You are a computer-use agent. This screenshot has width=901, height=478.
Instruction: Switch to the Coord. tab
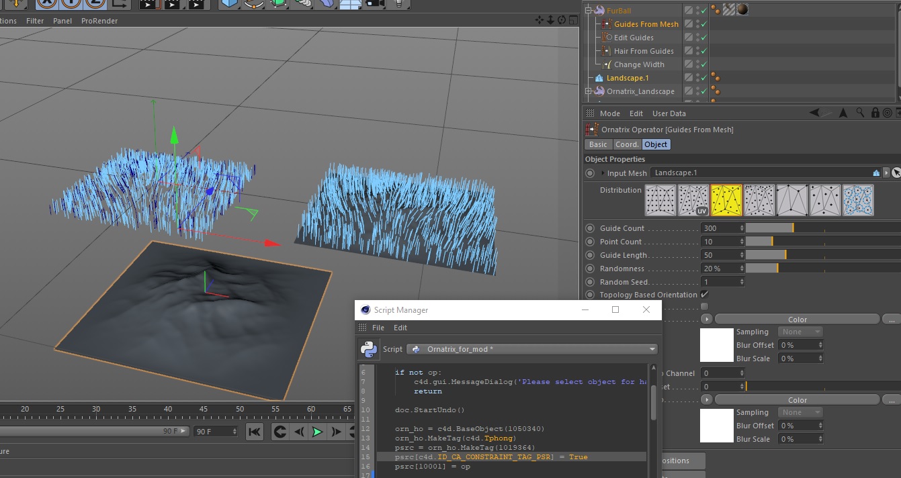pyautogui.click(x=626, y=144)
